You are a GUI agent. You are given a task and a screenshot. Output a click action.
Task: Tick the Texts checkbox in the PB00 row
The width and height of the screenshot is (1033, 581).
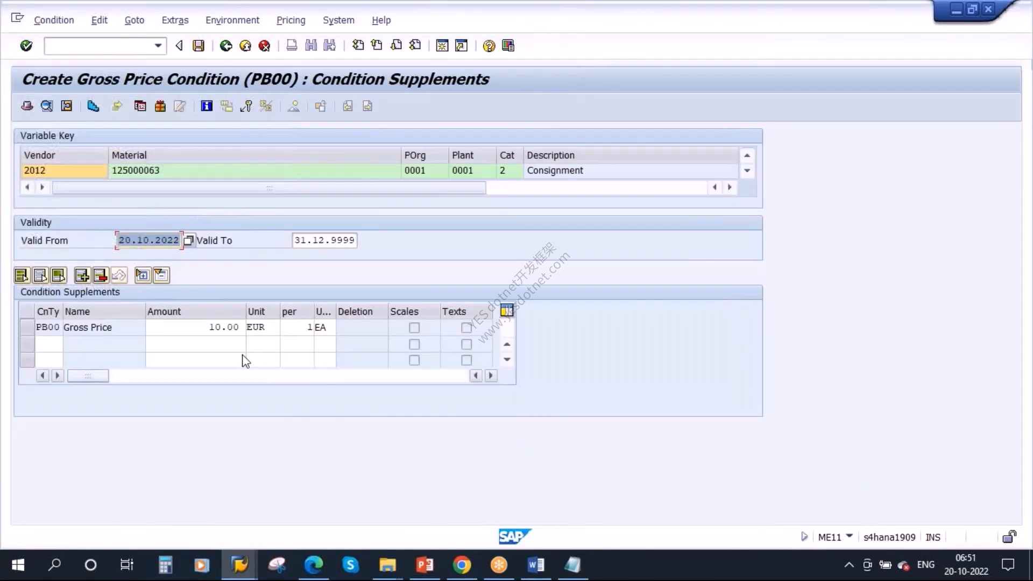click(466, 328)
